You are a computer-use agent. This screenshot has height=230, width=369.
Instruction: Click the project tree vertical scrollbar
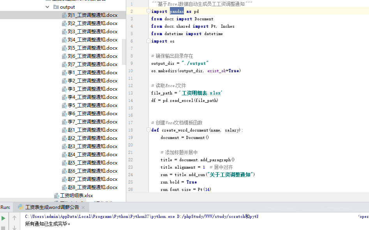124,52
